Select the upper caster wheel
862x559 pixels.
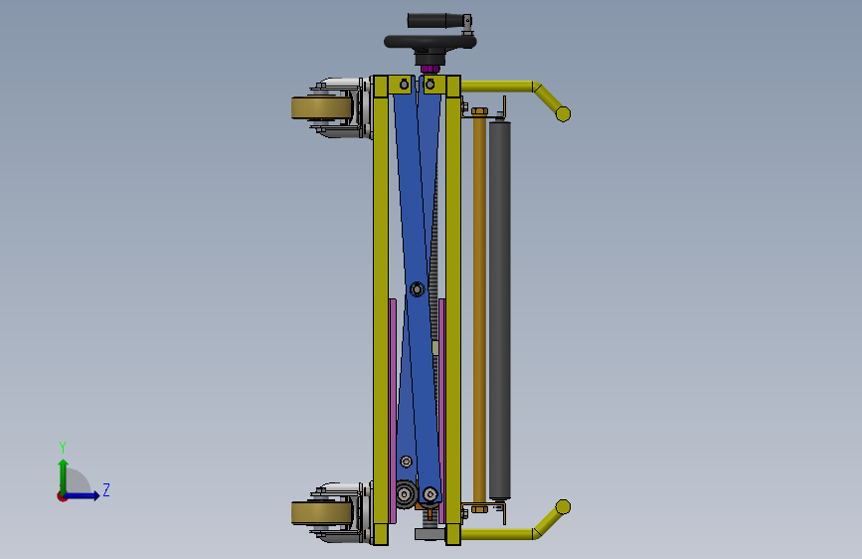321,107
